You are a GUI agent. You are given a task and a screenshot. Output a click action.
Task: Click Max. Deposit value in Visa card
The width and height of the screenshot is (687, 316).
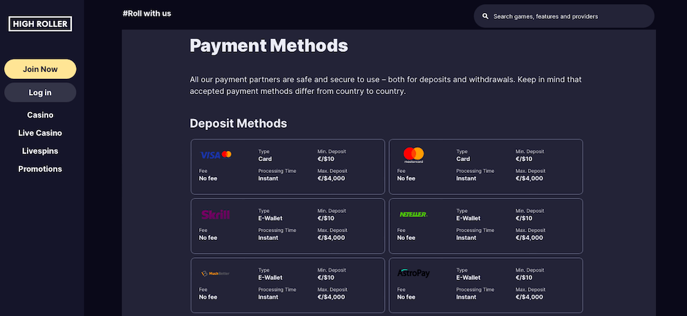pos(331,178)
